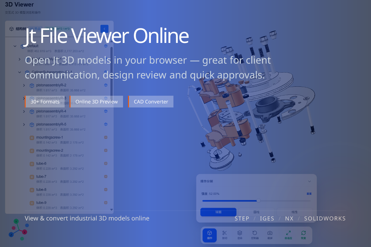This screenshot has width=371, height=247.
Task: Click the blue assembly icon of pistonassemblyR-5
Action: [x=32, y=124]
